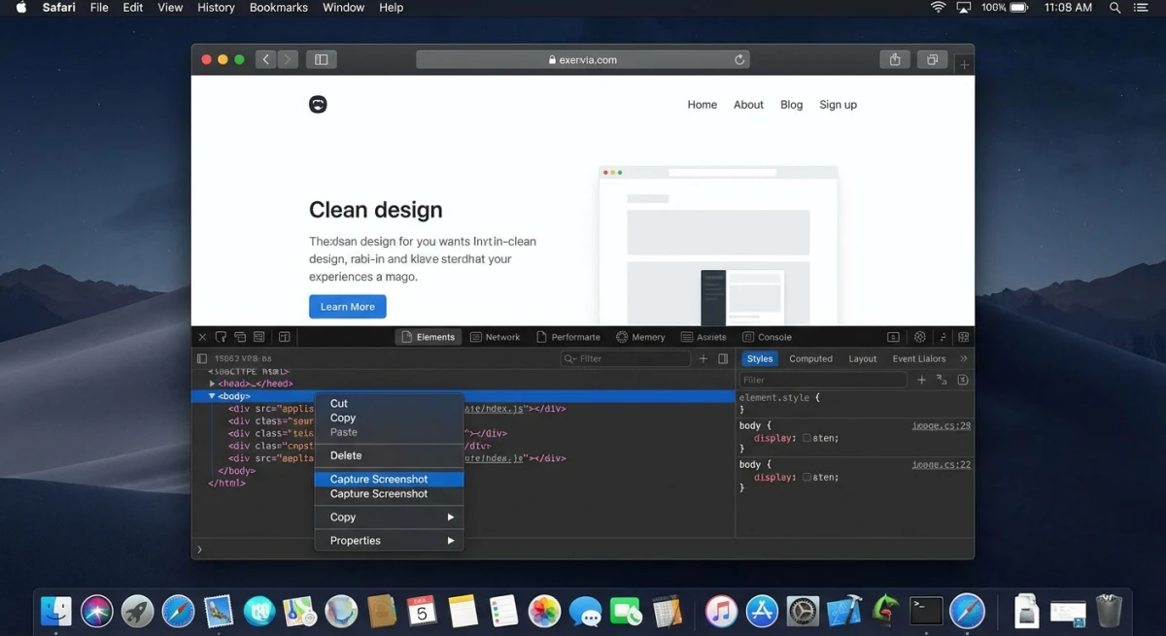The image size is (1166, 636).
Task: Toggle display checkbox in the iooge.cs:28 body rule
Action: (x=806, y=438)
